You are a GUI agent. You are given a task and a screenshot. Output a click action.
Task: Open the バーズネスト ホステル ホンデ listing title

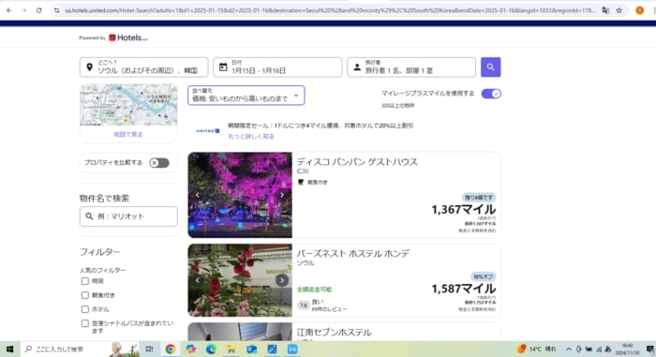pos(352,254)
